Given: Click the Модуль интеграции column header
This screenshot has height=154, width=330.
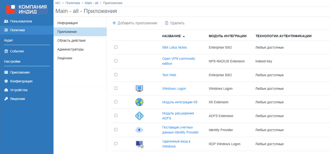Looking at the screenshot, I should click(x=227, y=36).
